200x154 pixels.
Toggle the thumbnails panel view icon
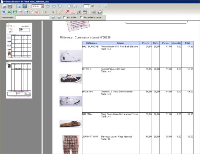click(19, 6)
